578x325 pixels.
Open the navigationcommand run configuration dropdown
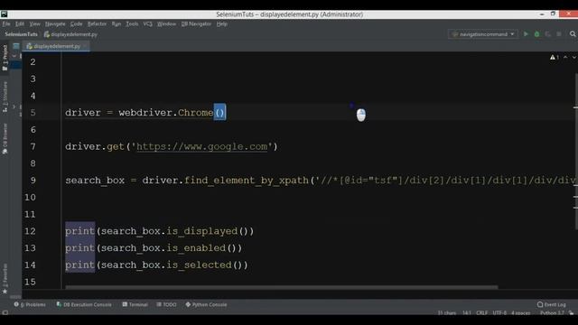click(483, 34)
